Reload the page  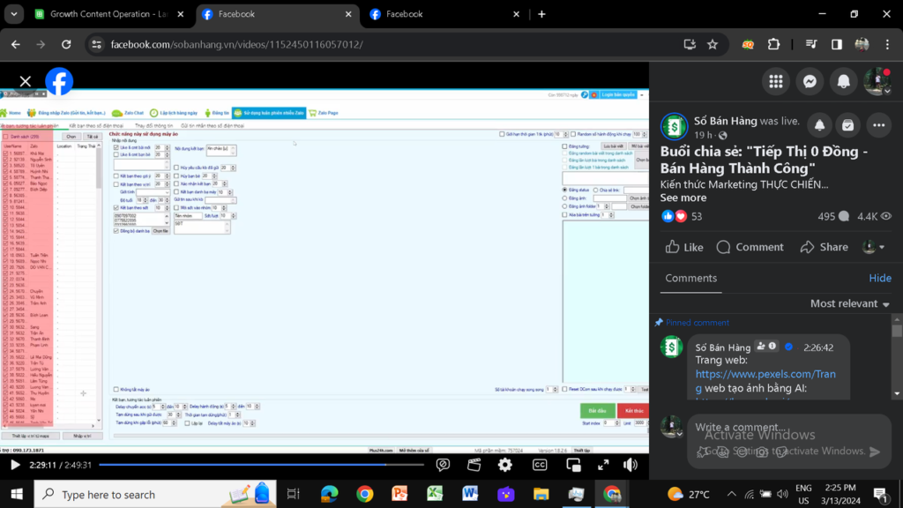point(66,44)
